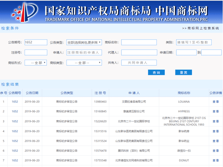This screenshot has height=167, width=223.
Task: Click the 1652 link in row 6
Action: click(x=15, y=151)
